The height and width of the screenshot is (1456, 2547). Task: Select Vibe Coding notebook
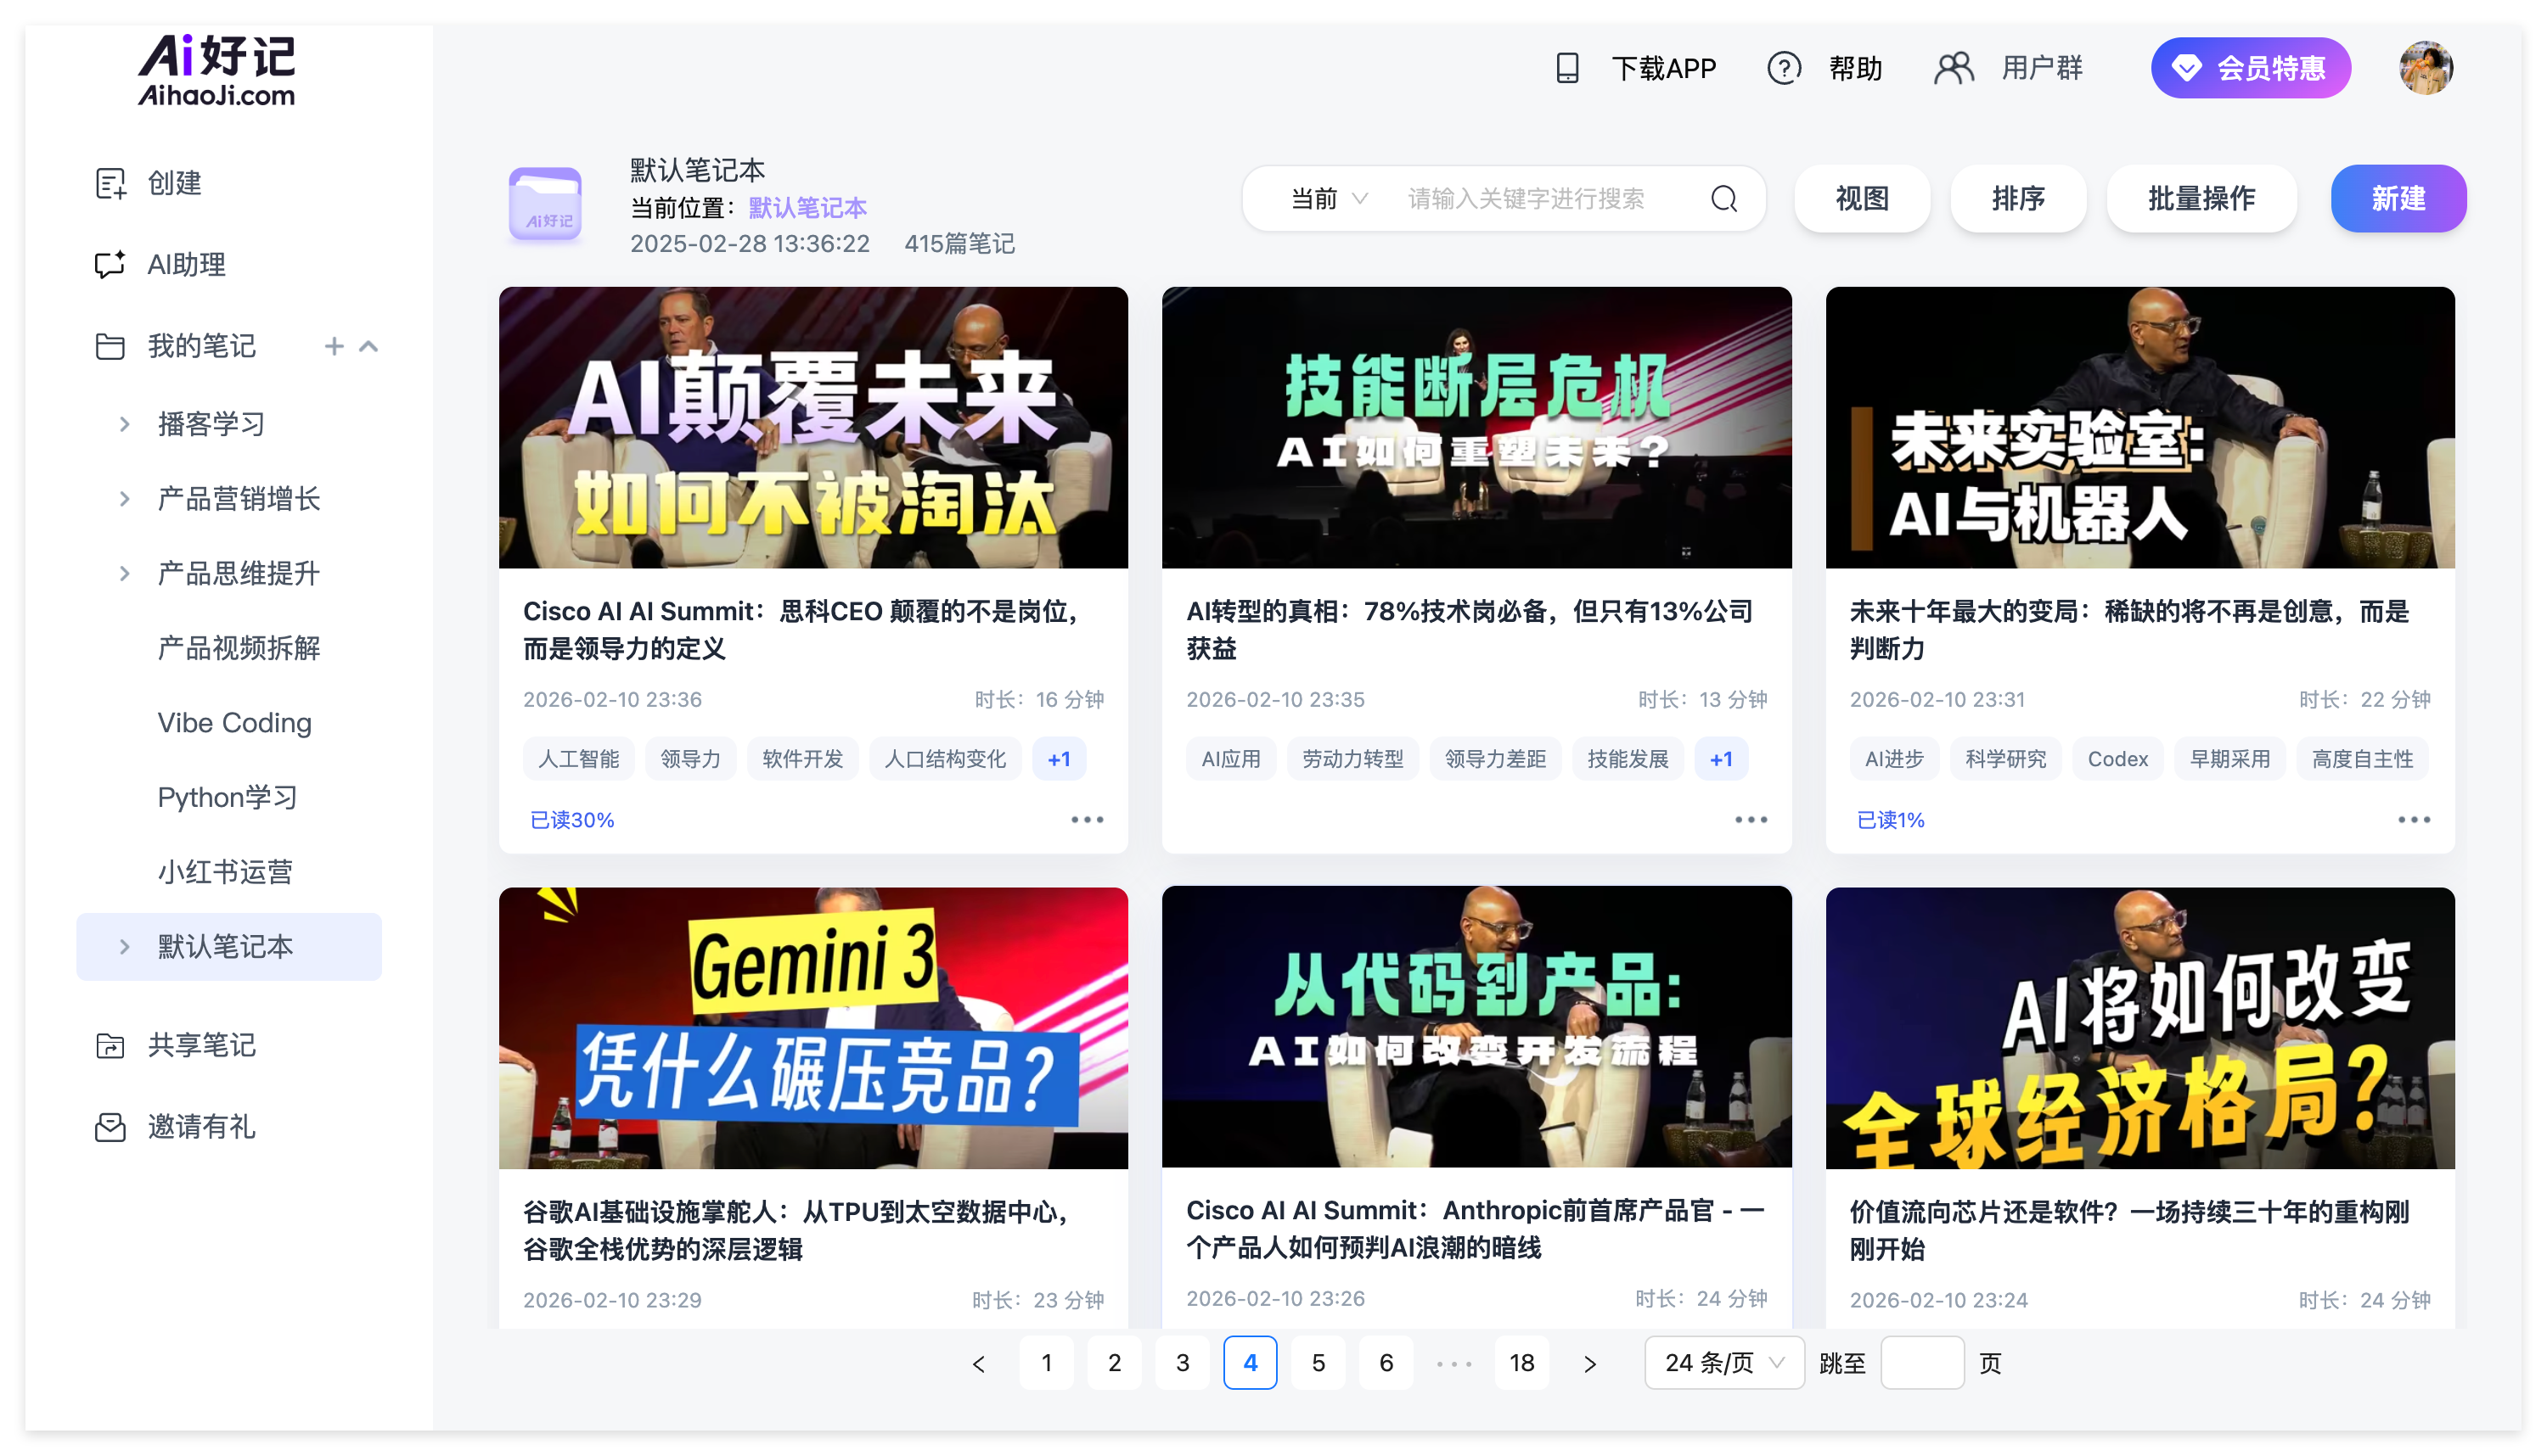coord(234,723)
